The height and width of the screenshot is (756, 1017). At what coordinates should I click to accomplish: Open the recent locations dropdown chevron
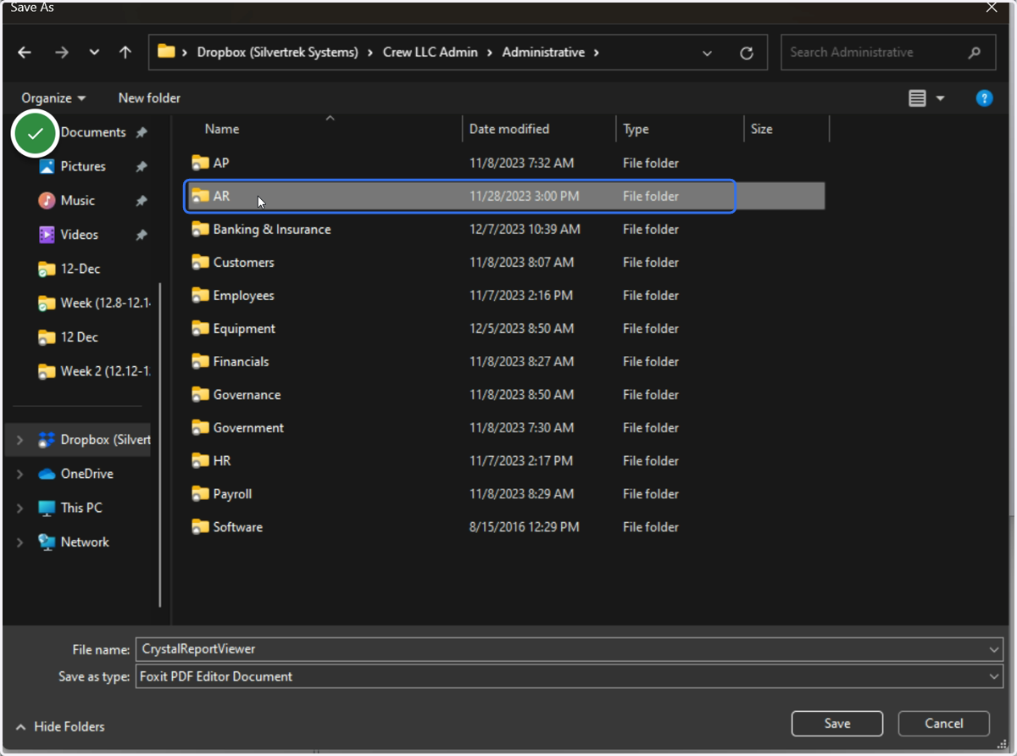click(x=94, y=53)
